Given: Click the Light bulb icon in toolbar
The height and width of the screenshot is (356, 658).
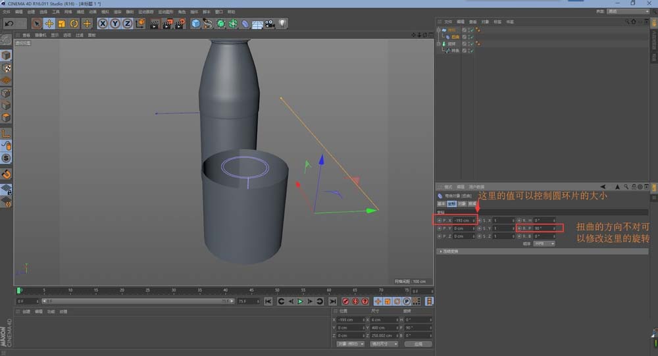Looking at the screenshot, I should point(282,24).
